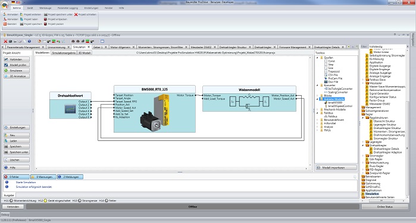
Task: Expand the Benutzerdefiniert folder in Toolbox
Action: coord(317,120)
